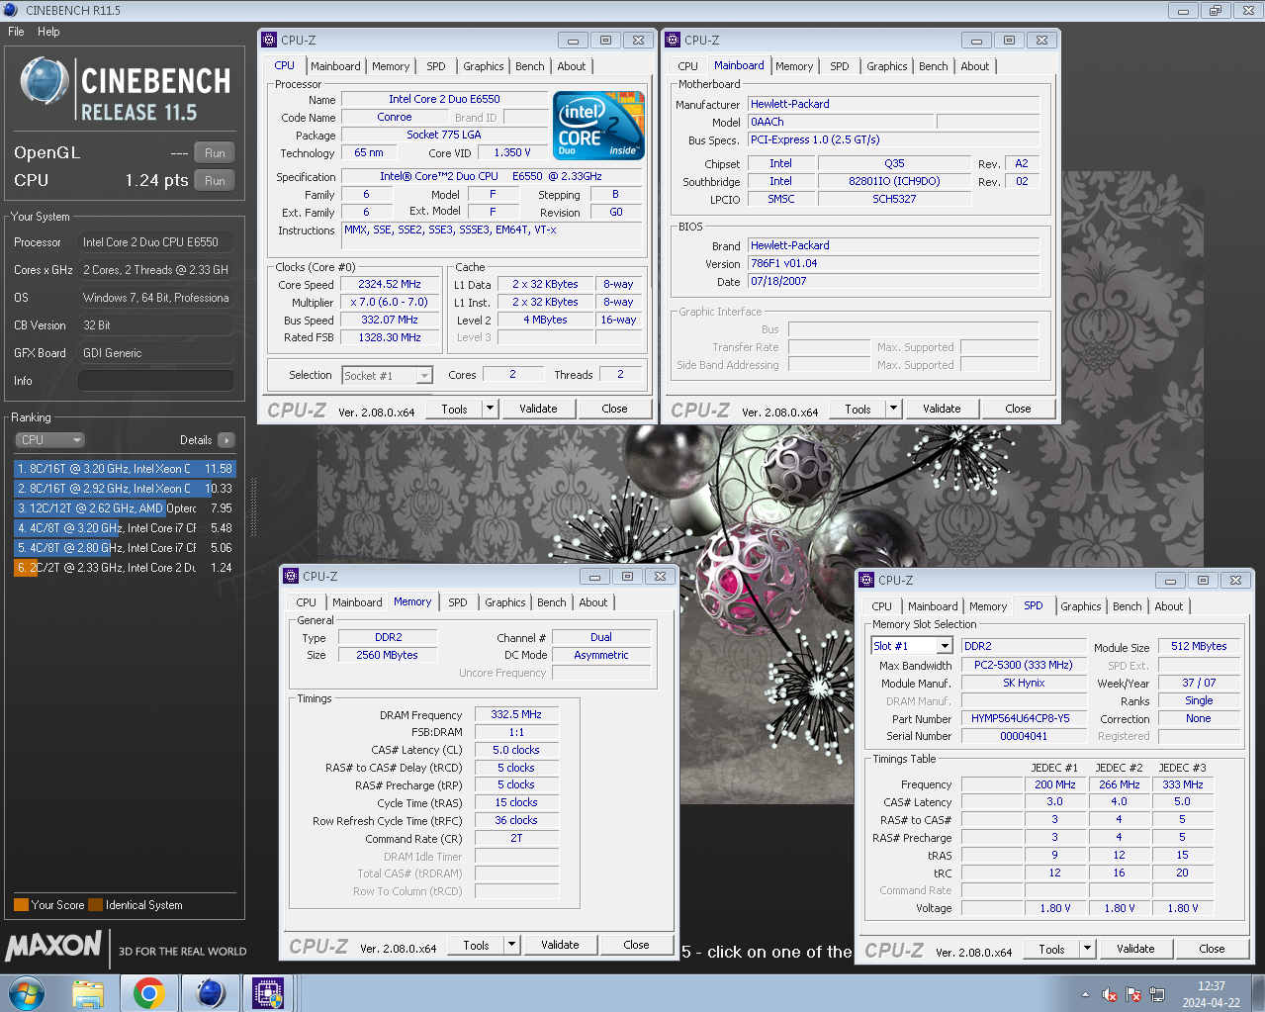1265x1012 pixels.
Task: Click the BIOS Version value 786F1 v01.04
Action: click(x=894, y=264)
